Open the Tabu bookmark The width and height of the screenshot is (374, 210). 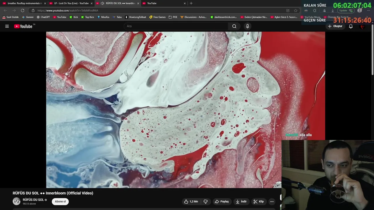[x=117, y=17]
